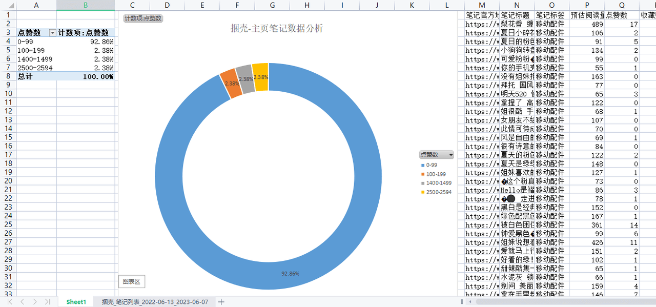Image resolution: width=656 pixels, height=307 pixels.
Task: Select the likes cell showing 11
Action: point(622,242)
